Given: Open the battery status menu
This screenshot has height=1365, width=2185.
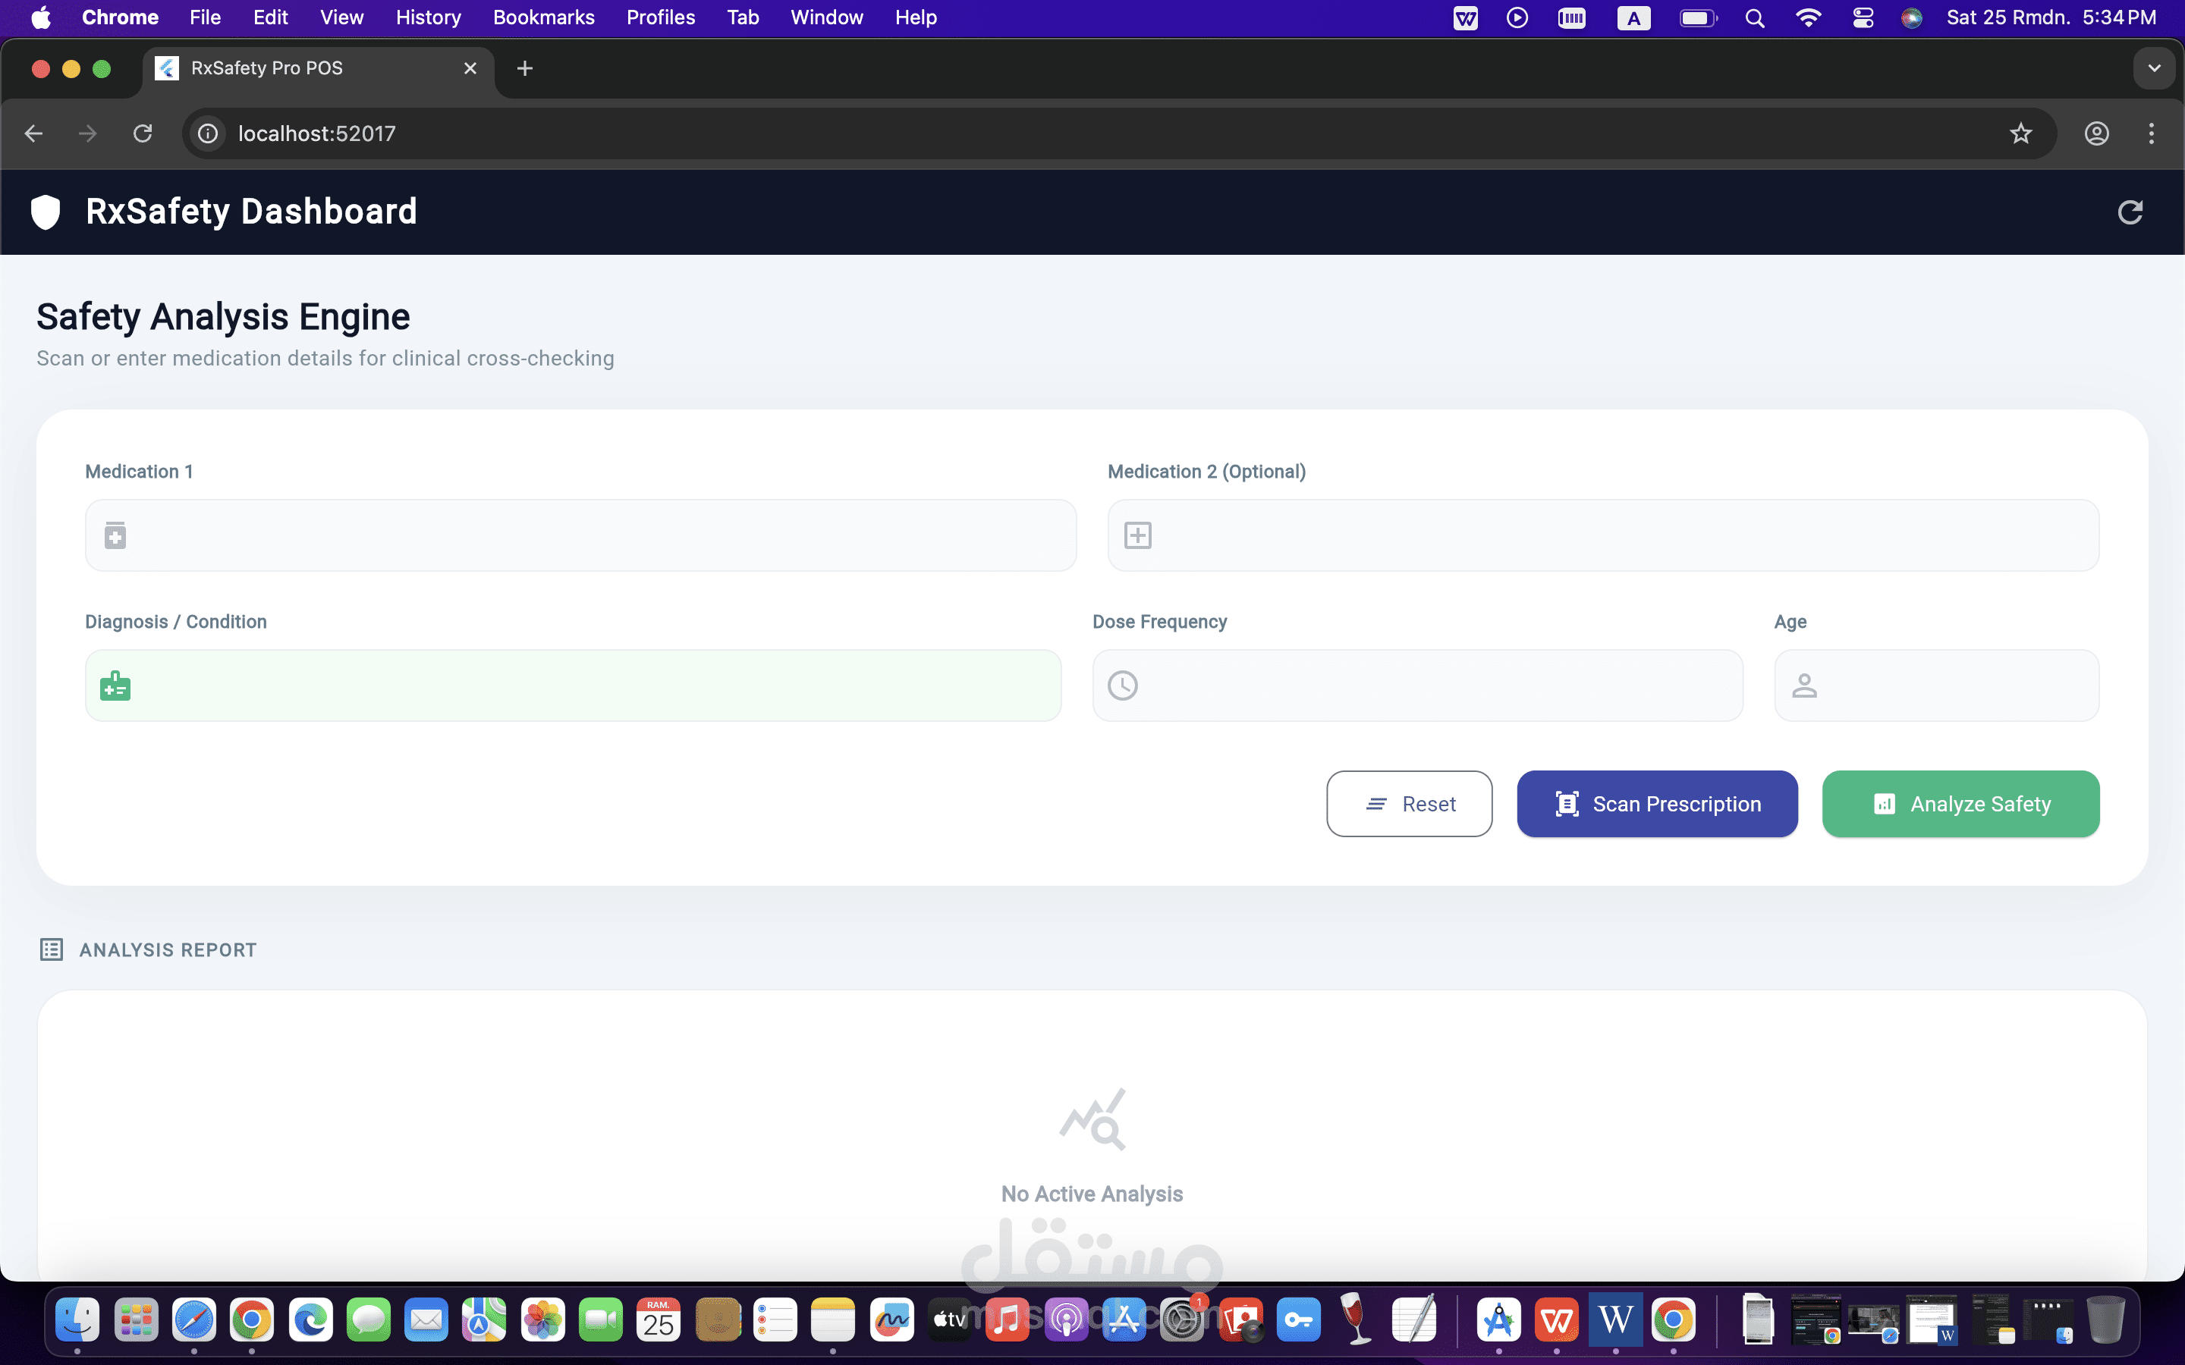Looking at the screenshot, I should [1699, 18].
